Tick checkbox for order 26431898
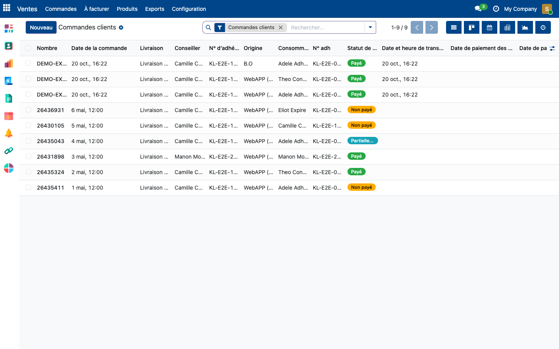The height and width of the screenshot is (349, 559). [x=28, y=157]
